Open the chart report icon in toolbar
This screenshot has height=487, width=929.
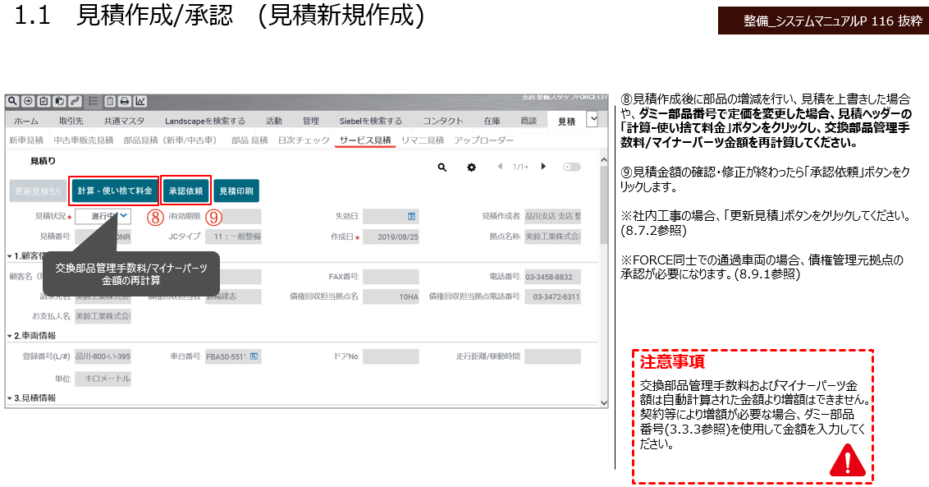tap(140, 101)
